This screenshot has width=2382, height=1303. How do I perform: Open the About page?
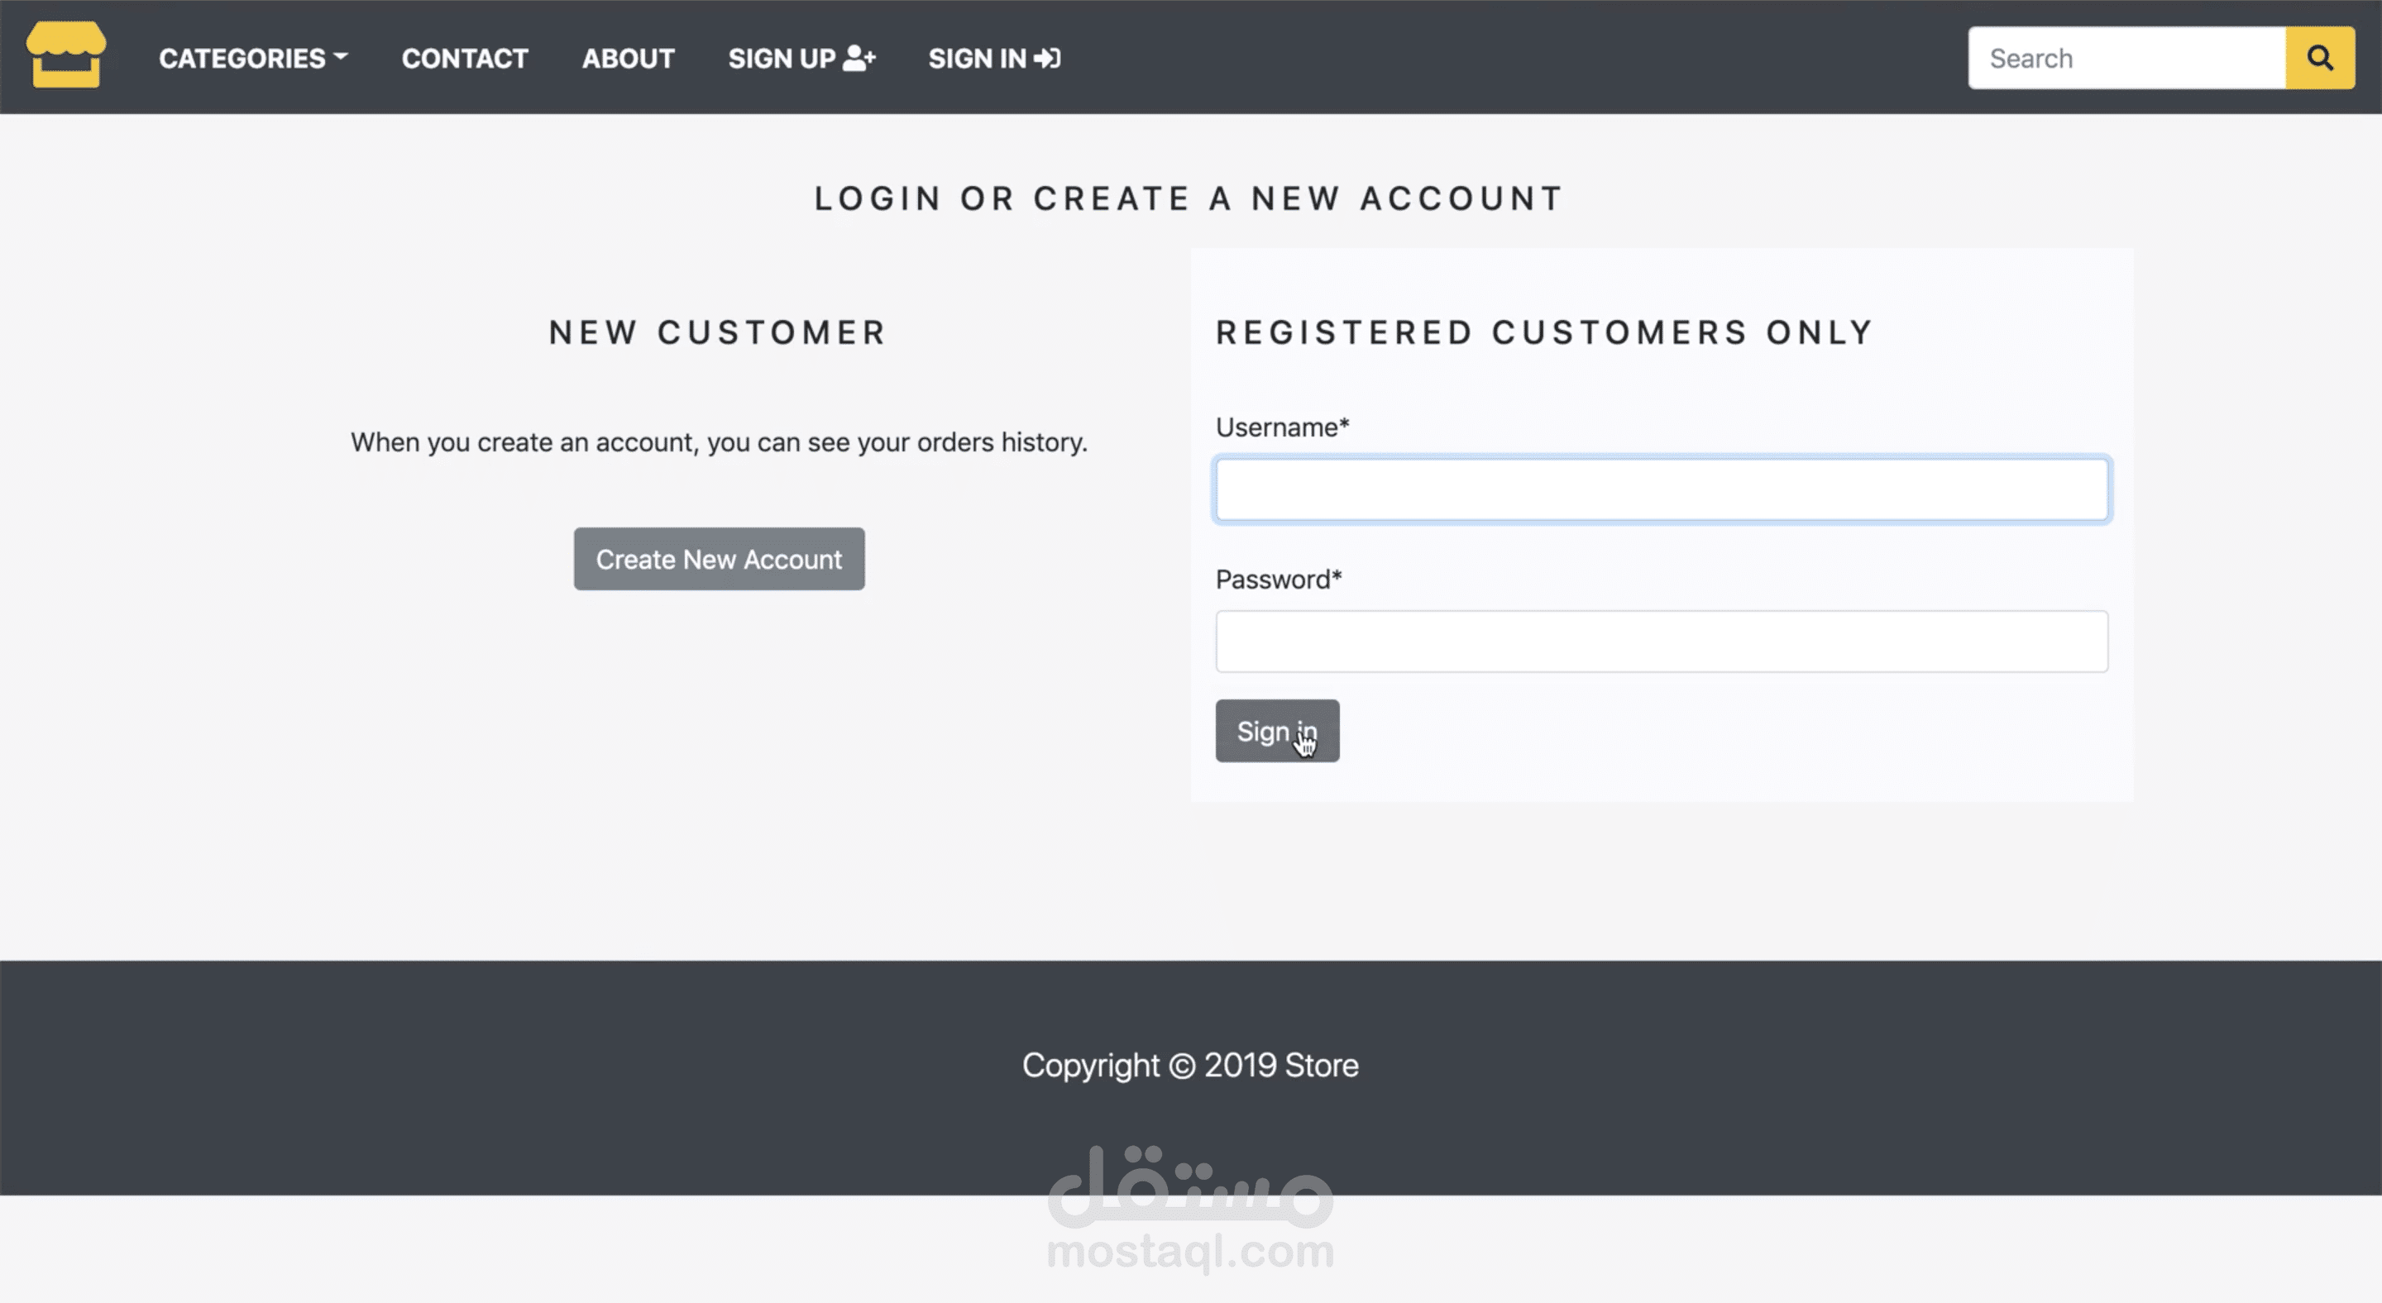tap(628, 58)
